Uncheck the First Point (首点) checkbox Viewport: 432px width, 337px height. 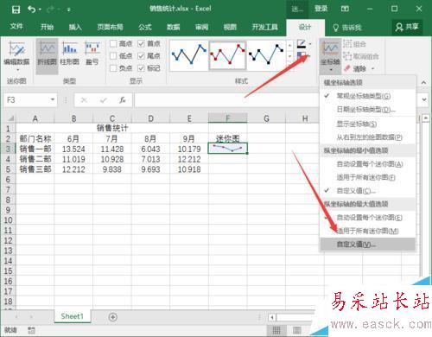point(141,44)
